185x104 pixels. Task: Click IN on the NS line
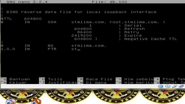[x=27, y=46]
